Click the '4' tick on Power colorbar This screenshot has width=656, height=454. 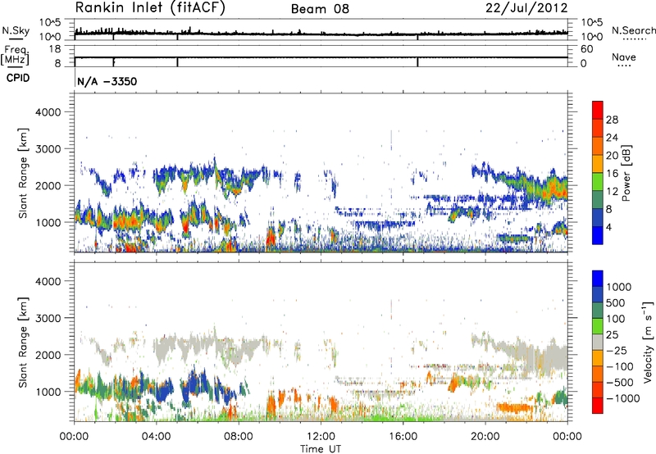point(609,227)
